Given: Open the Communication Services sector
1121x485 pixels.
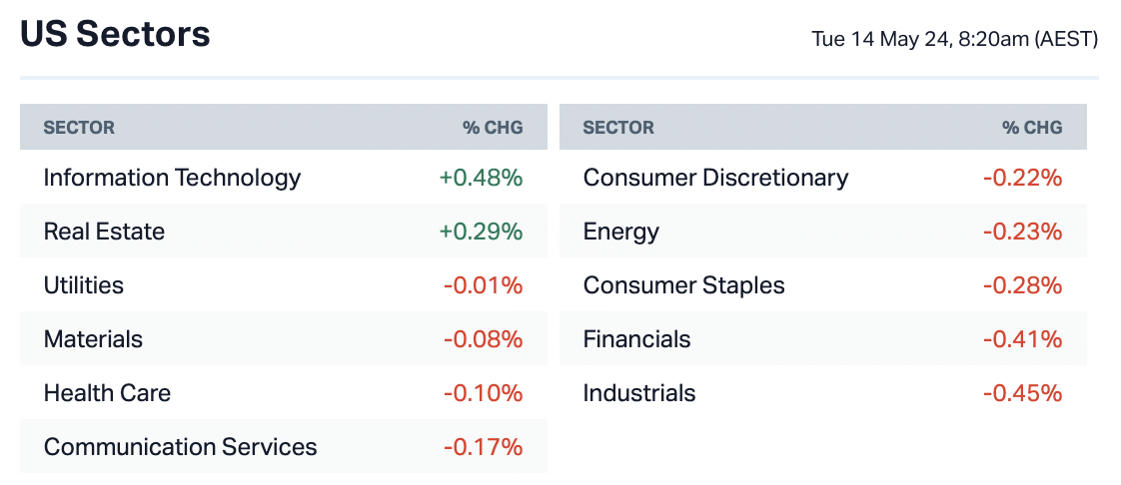Looking at the screenshot, I should click(x=180, y=447).
